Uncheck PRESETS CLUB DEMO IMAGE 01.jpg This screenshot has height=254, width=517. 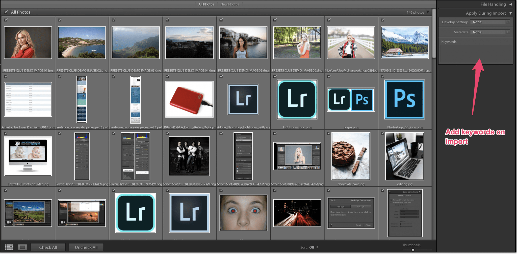pos(6,19)
